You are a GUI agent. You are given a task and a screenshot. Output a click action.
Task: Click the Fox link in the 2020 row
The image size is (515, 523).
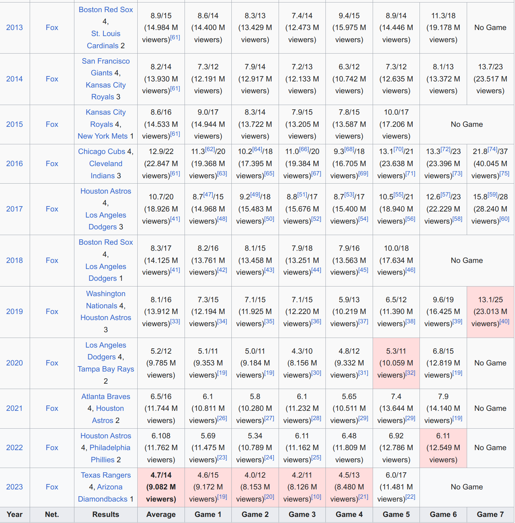click(52, 363)
